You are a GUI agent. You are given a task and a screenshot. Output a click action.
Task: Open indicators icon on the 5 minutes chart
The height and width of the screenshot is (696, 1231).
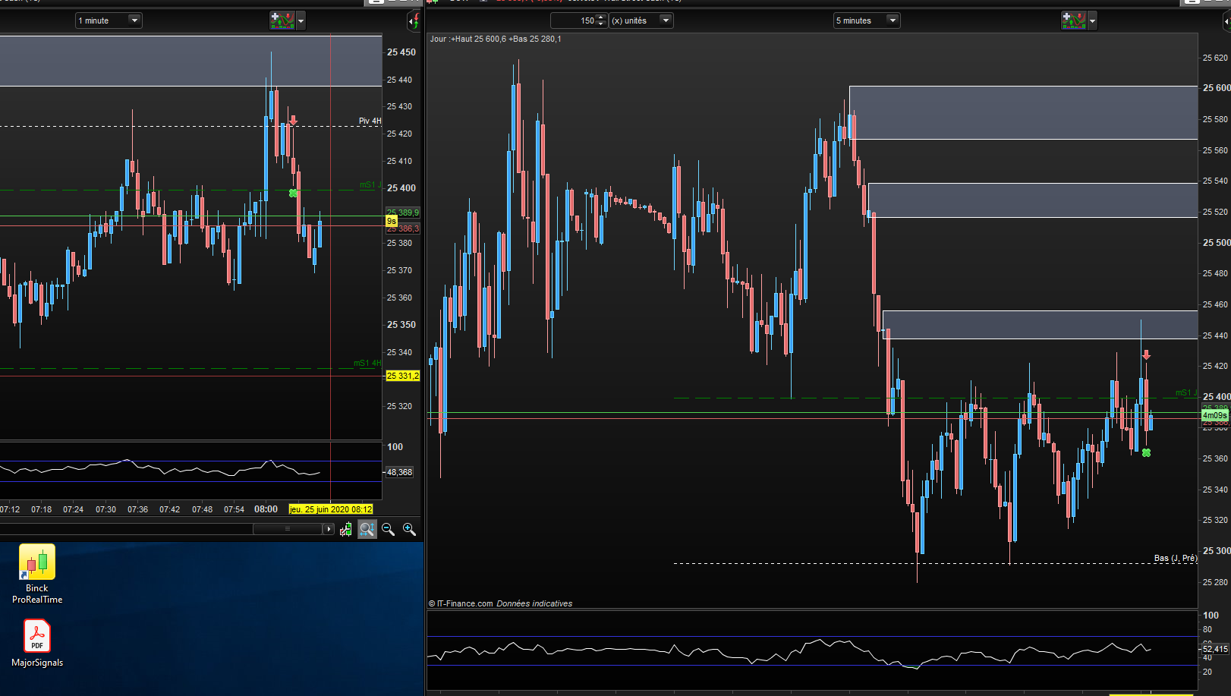[1074, 20]
